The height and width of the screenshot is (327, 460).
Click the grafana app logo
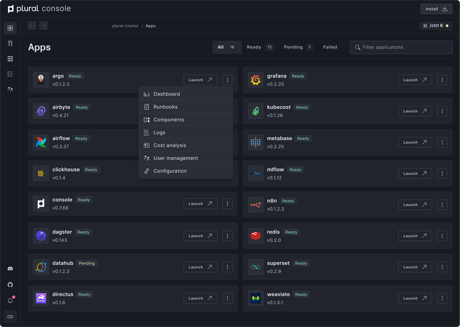256,80
